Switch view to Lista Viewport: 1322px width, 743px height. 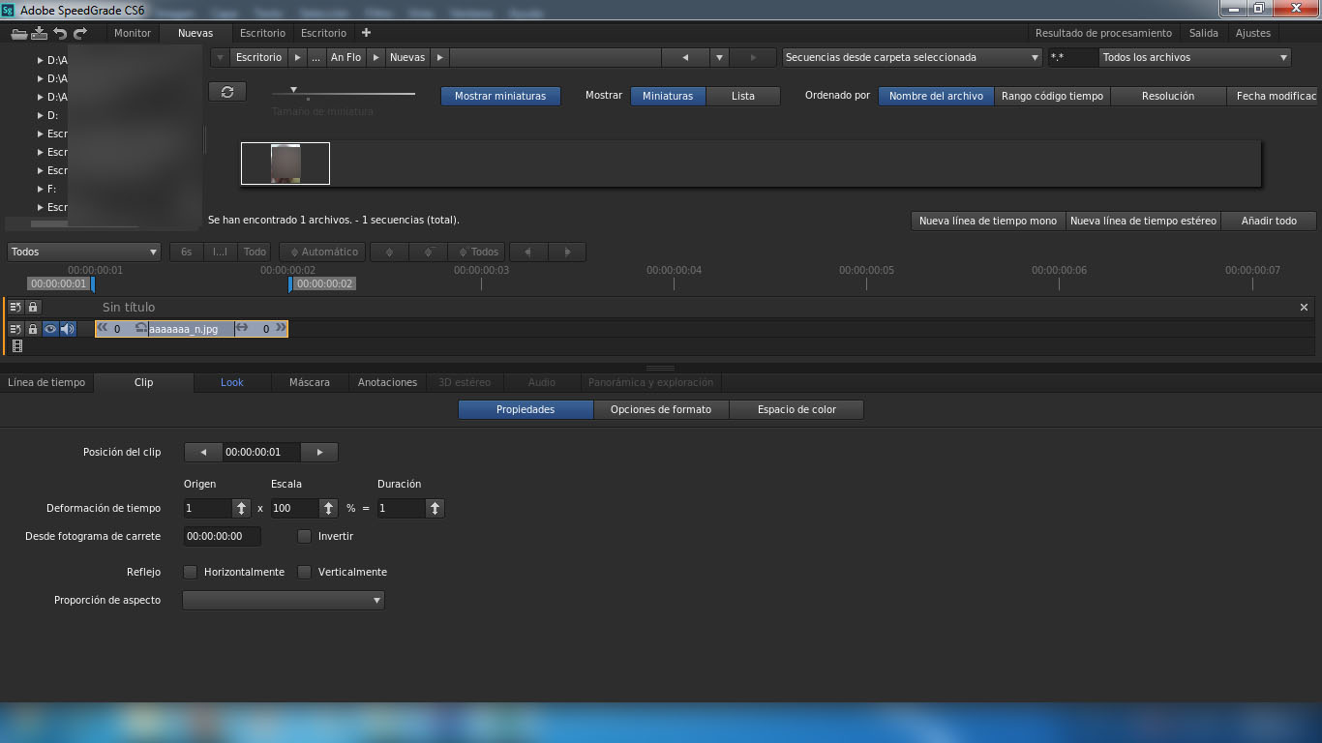[743, 96]
